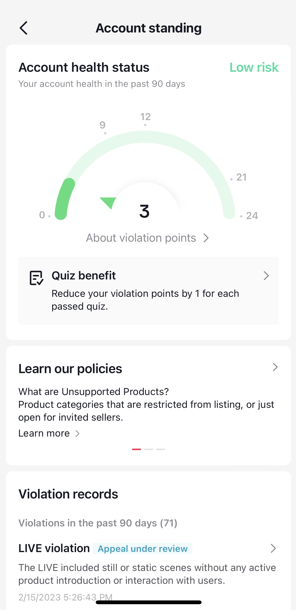Tap the small arrow beside Learn more
The width and height of the screenshot is (296, 610).
coord(78,434)
